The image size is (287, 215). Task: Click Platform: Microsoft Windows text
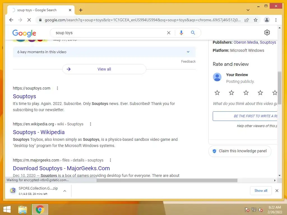tap(238, 50)
